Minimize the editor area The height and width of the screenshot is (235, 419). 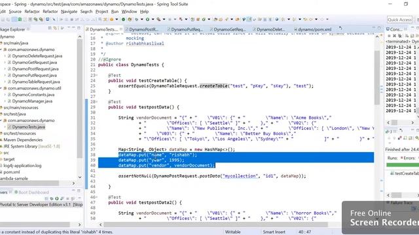[374, 27]
